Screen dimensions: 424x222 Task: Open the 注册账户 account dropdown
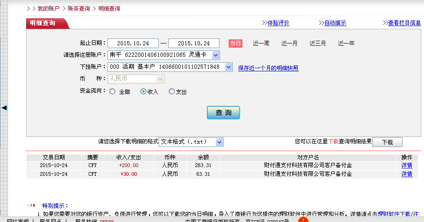[x=215, y=55]
